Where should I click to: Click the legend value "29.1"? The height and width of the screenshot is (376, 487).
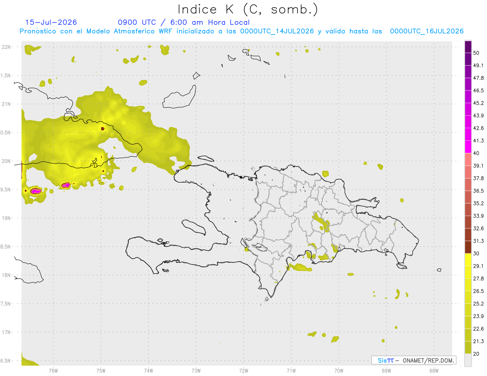tap(478, 266)
